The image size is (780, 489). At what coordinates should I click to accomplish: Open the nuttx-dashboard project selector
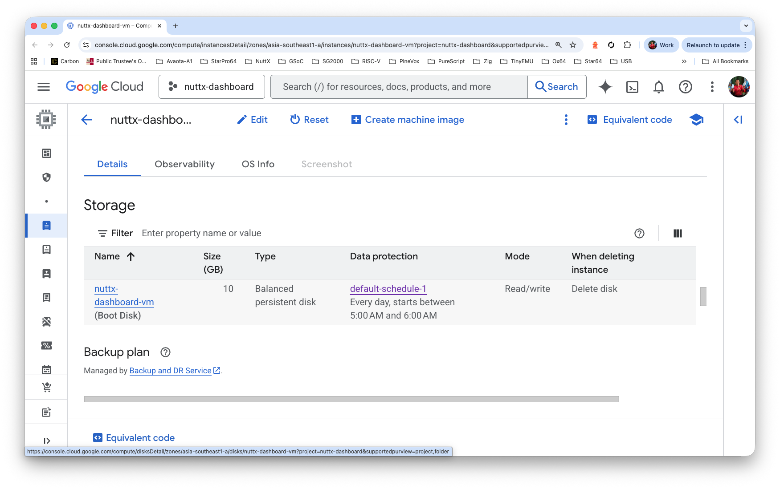click(212, 87)
